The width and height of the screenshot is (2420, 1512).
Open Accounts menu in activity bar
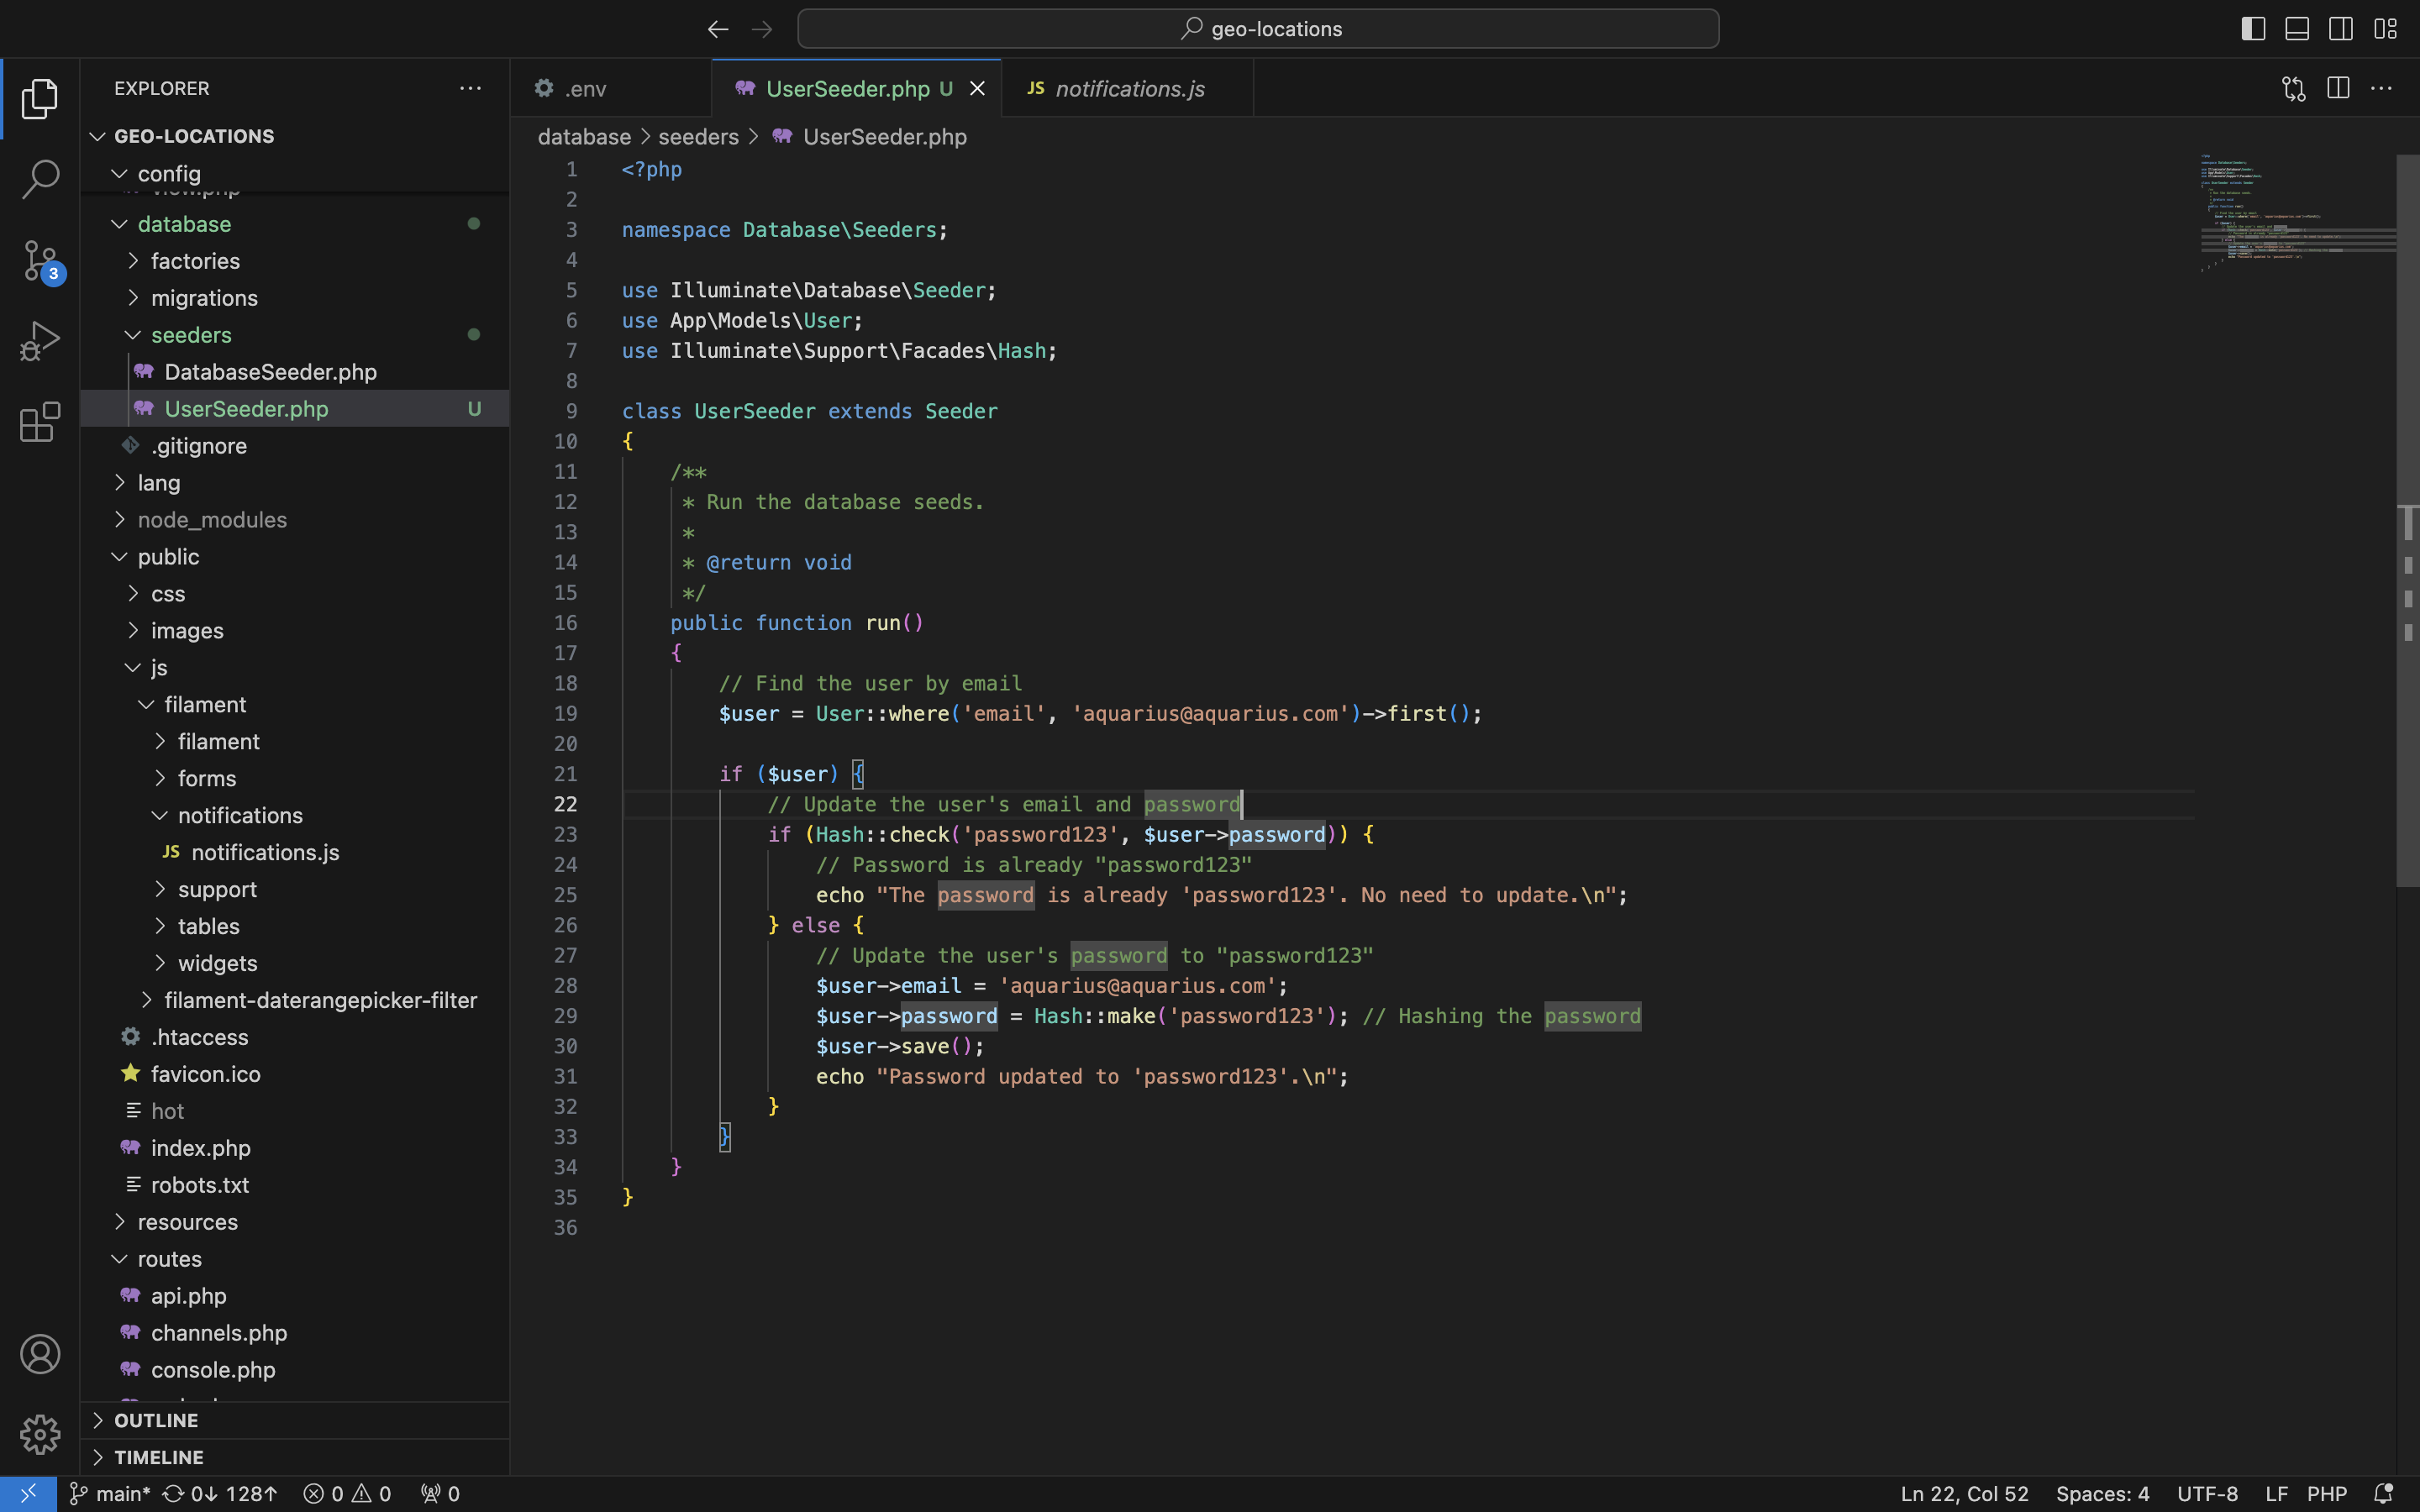[40, 1354]
